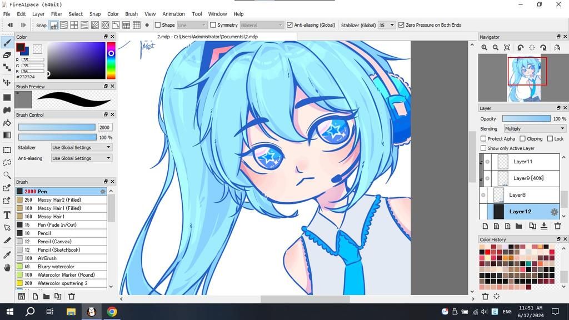Screen dimensions: 569x320
Task: Open the Window menu
Action: [217, 14]
